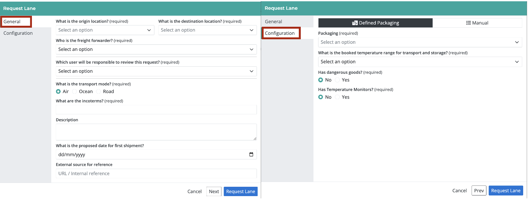528x199 pixels.
Task: Open the destination location dropdown
Action: click(x=208, y=30)
